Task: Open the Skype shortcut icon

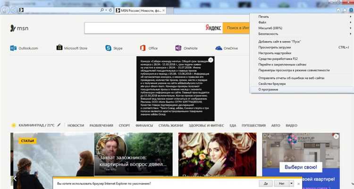Action: (x=114, y=48)
